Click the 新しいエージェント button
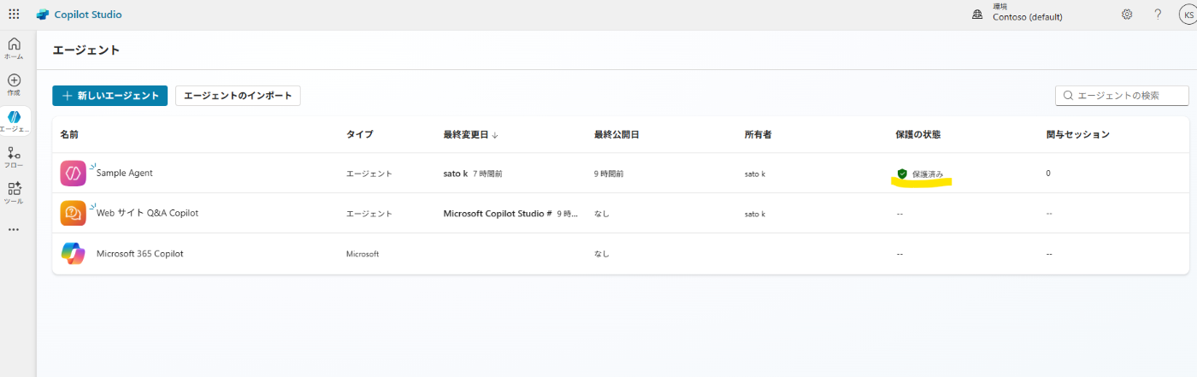Viewport: 1197px width, 377px height. pyautogui.click(x=110, y=96)
